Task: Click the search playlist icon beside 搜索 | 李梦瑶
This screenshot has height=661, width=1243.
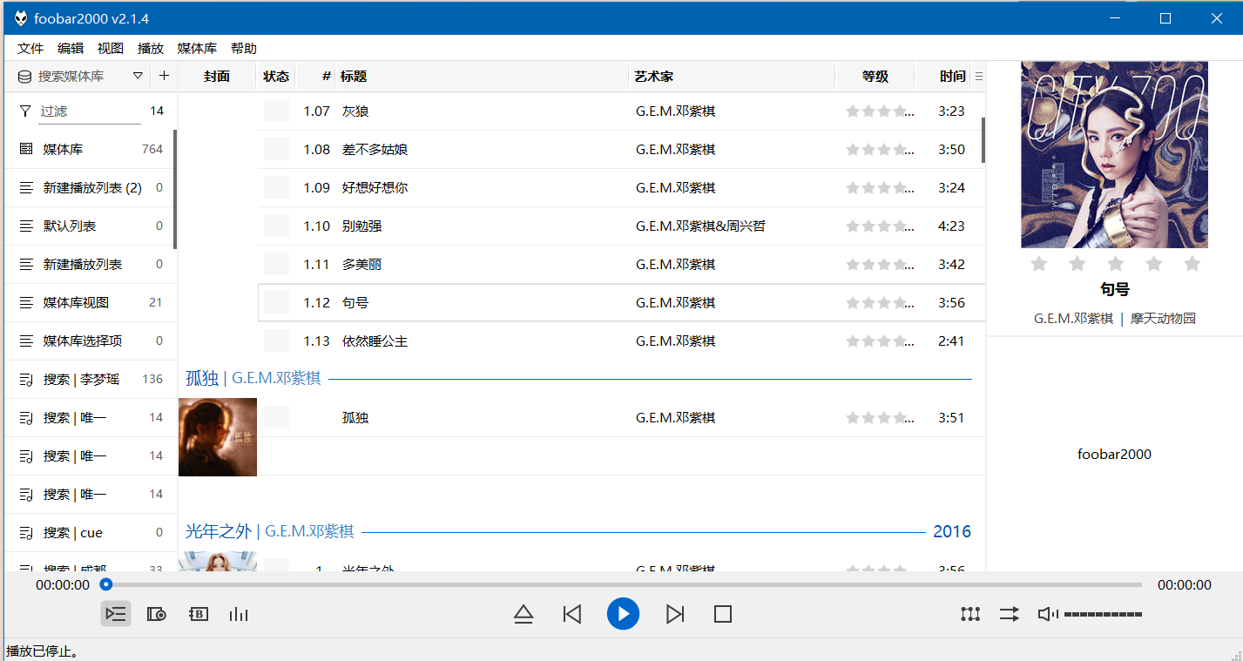Action: click(x=26, y=379)
